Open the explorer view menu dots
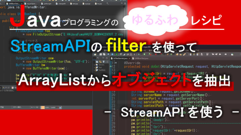Image resolution: width=241 pixels, height=135 pixels. tap(107, 62)
